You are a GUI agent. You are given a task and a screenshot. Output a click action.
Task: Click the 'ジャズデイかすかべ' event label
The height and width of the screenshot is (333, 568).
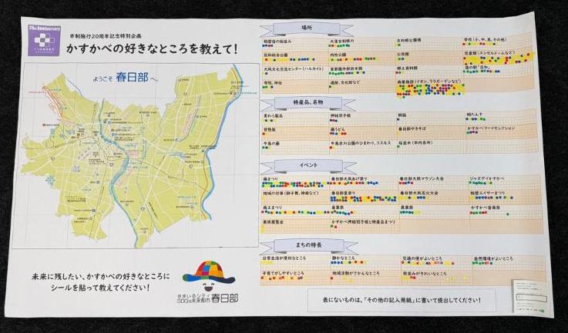[x=487, y=178]
